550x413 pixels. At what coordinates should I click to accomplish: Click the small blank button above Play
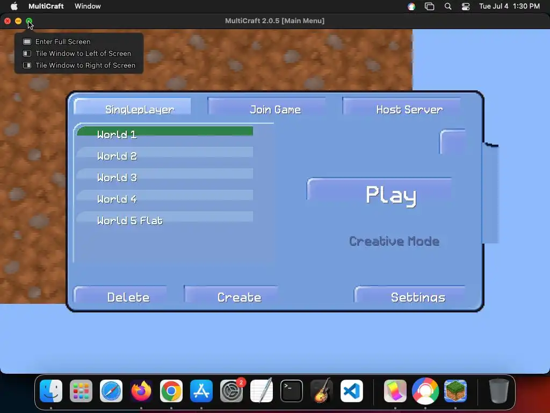452,142
